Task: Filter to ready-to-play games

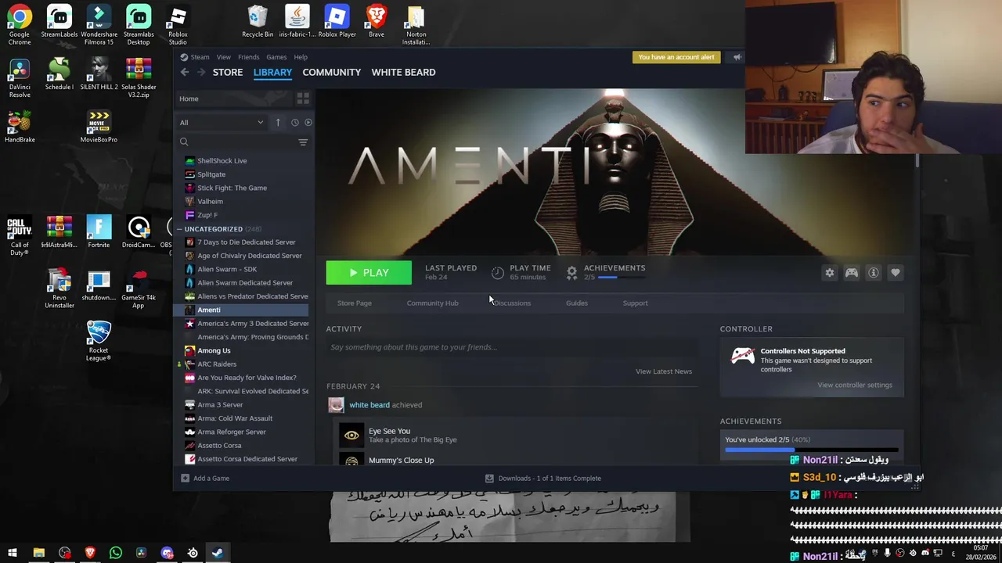Action: pyautogui.click(x=308, y=122)
